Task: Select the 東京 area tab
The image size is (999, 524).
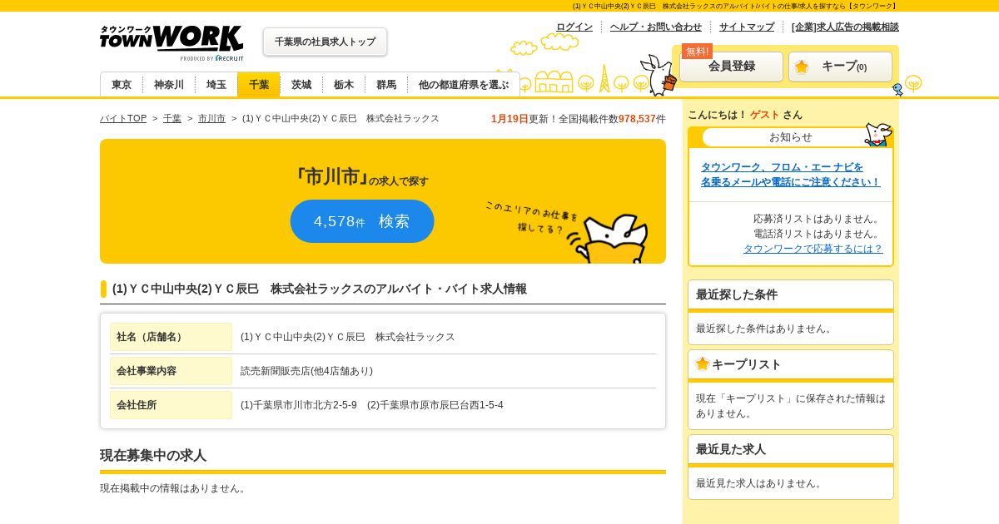Action: 122,85
